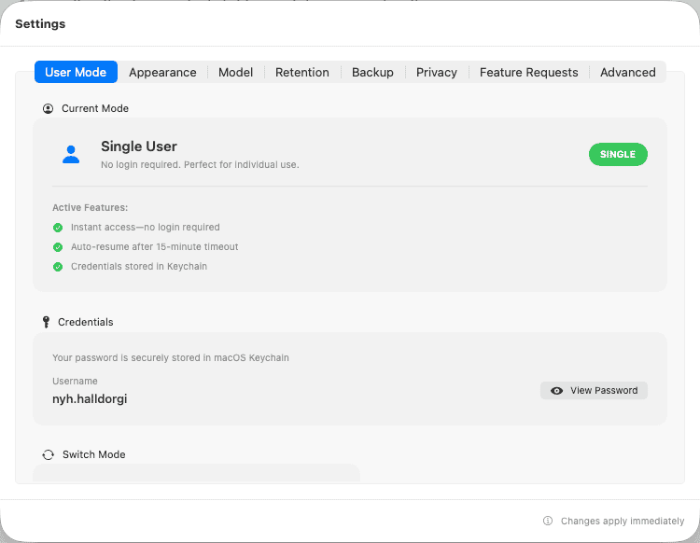
Task: Open the Appearance tab
Action: 162,72
